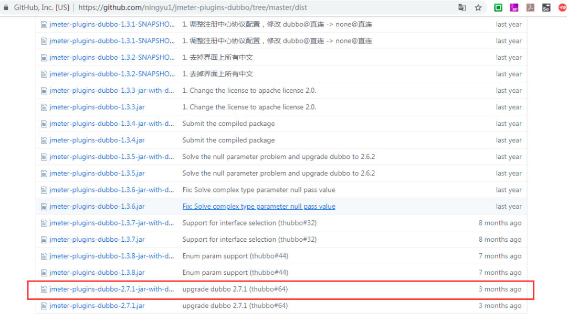Open the purple RP extension icon
Image resolution: width=567 pixels, height=322 pixels.
pyautogui.click(x=514, y=8)
